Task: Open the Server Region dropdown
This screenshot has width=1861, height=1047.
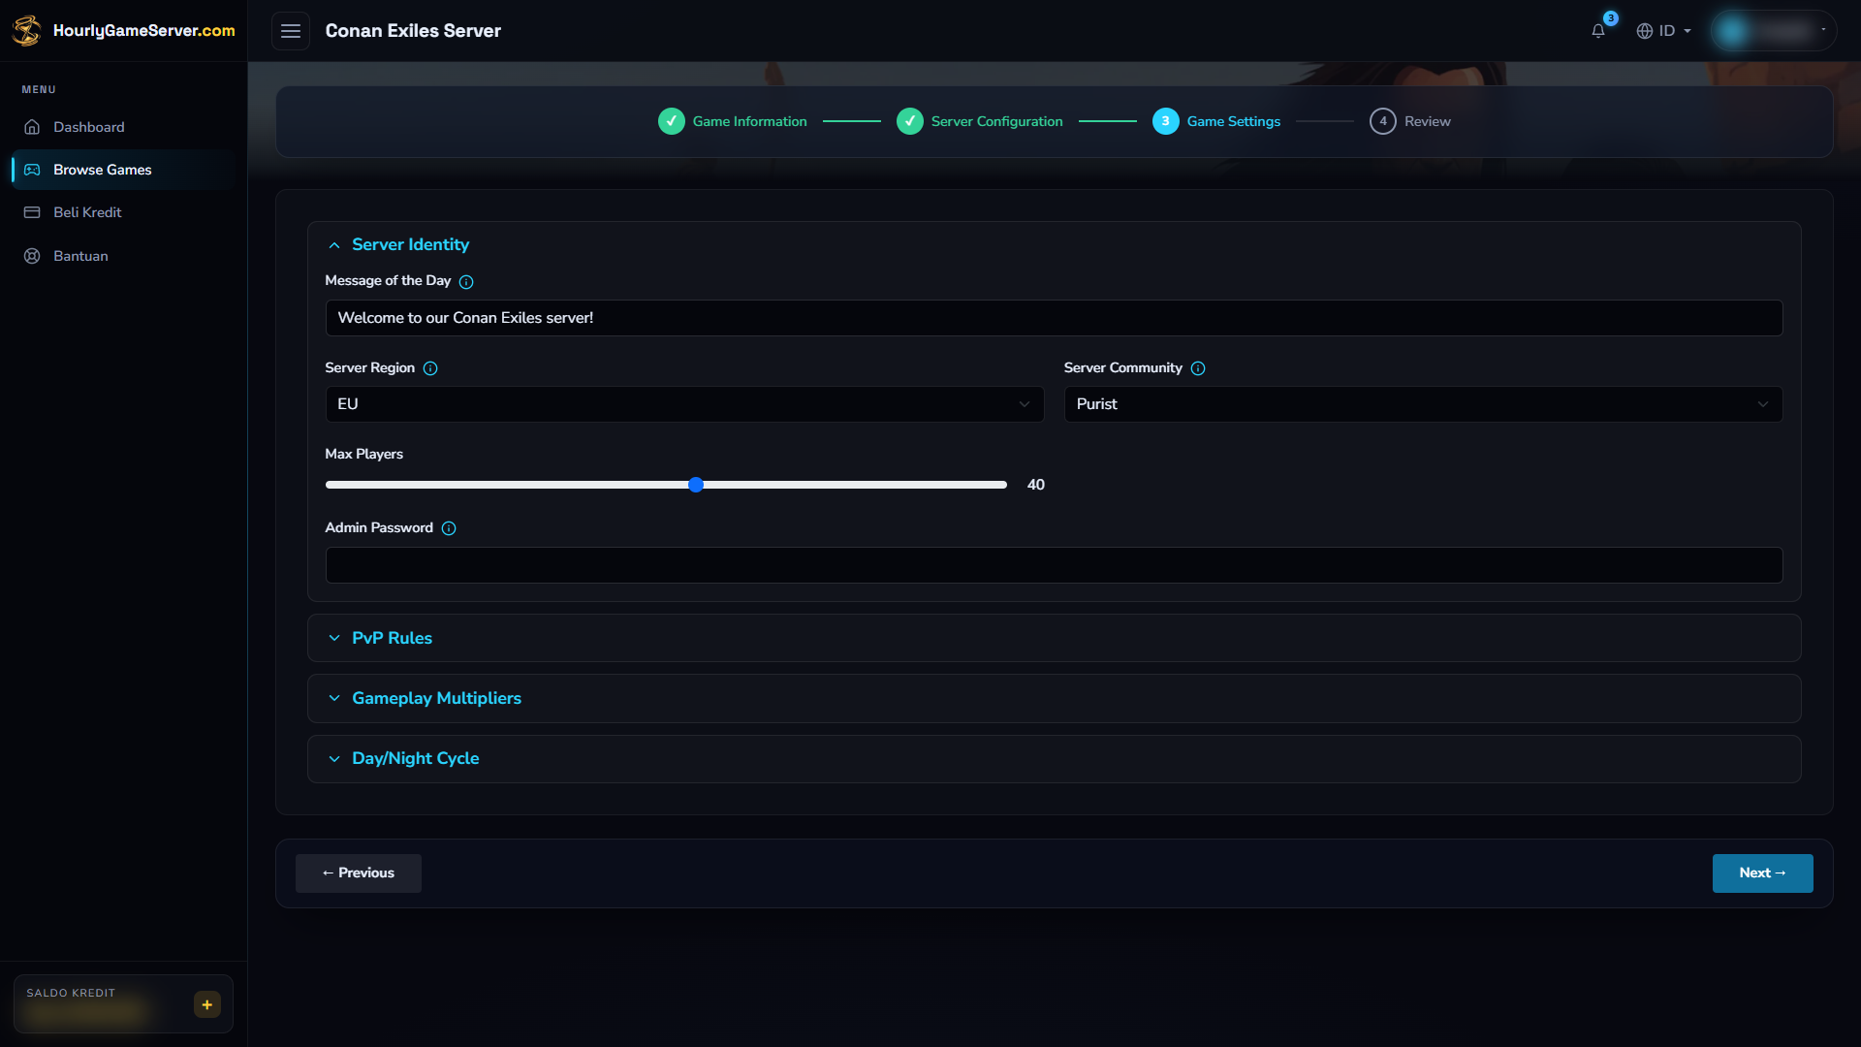Action: [x=684, y=404]
